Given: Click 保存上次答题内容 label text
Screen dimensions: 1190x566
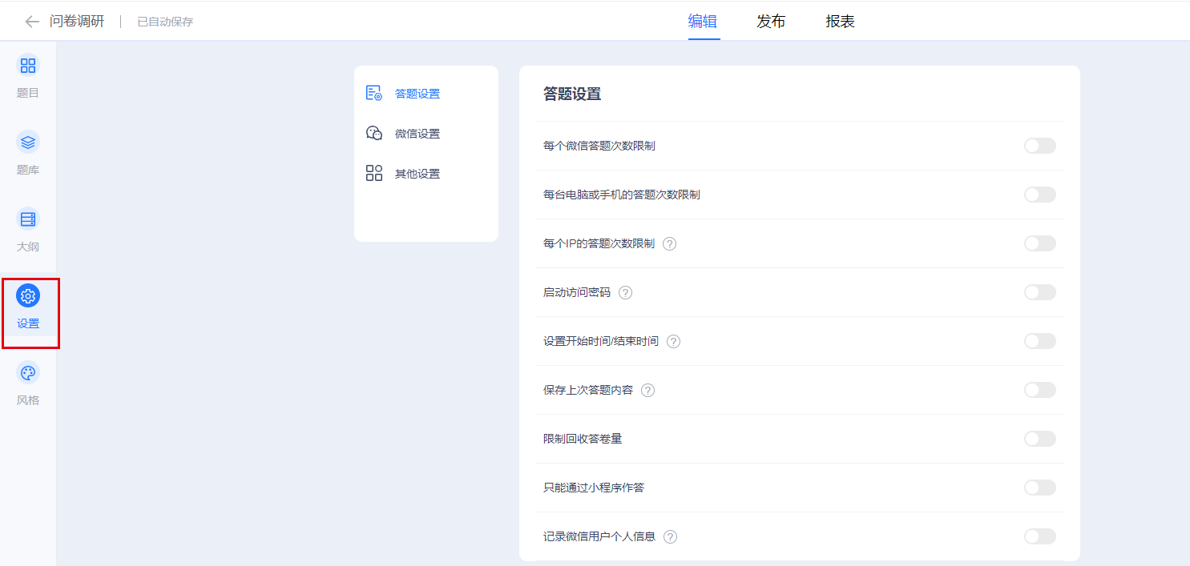Looking at the screenshot, I should coord(588,390).
